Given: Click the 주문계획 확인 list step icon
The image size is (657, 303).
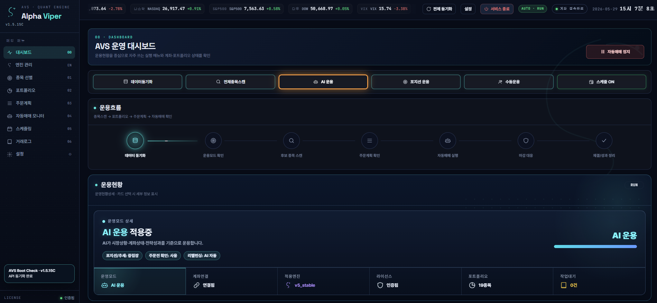Looking at the screenshot, I should pyautogui.click(x=370, y=141).
